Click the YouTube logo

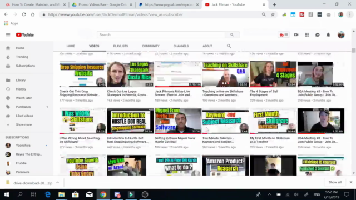(x=25, y=34)
